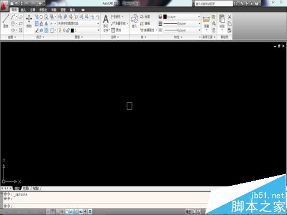Toggle Object Snap in status bar
Viewport: 287px width, 215px height.
(67, 212)
